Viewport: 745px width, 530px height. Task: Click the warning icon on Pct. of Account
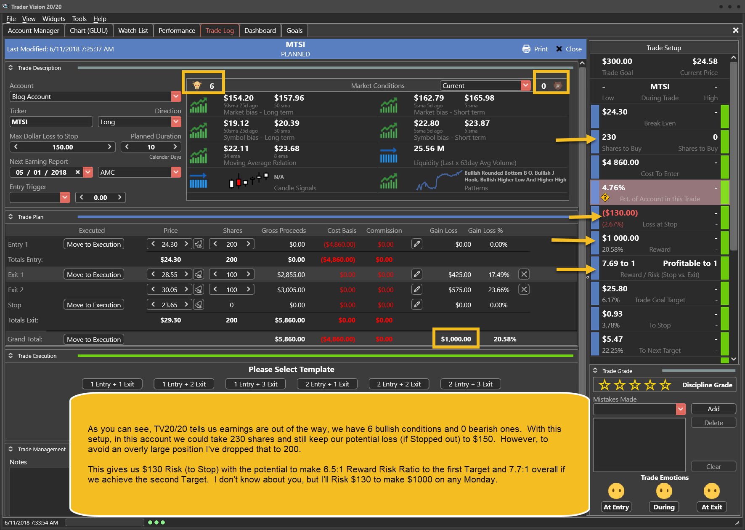click(605, 197)
